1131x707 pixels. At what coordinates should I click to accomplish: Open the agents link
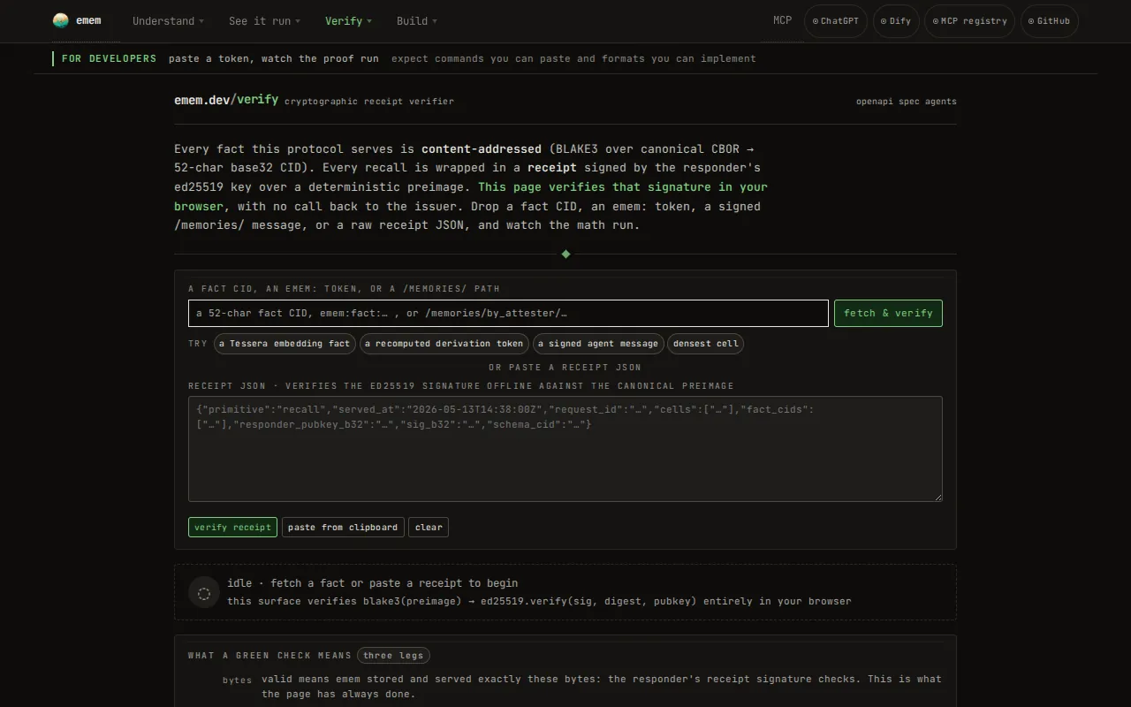pos(940,102)
